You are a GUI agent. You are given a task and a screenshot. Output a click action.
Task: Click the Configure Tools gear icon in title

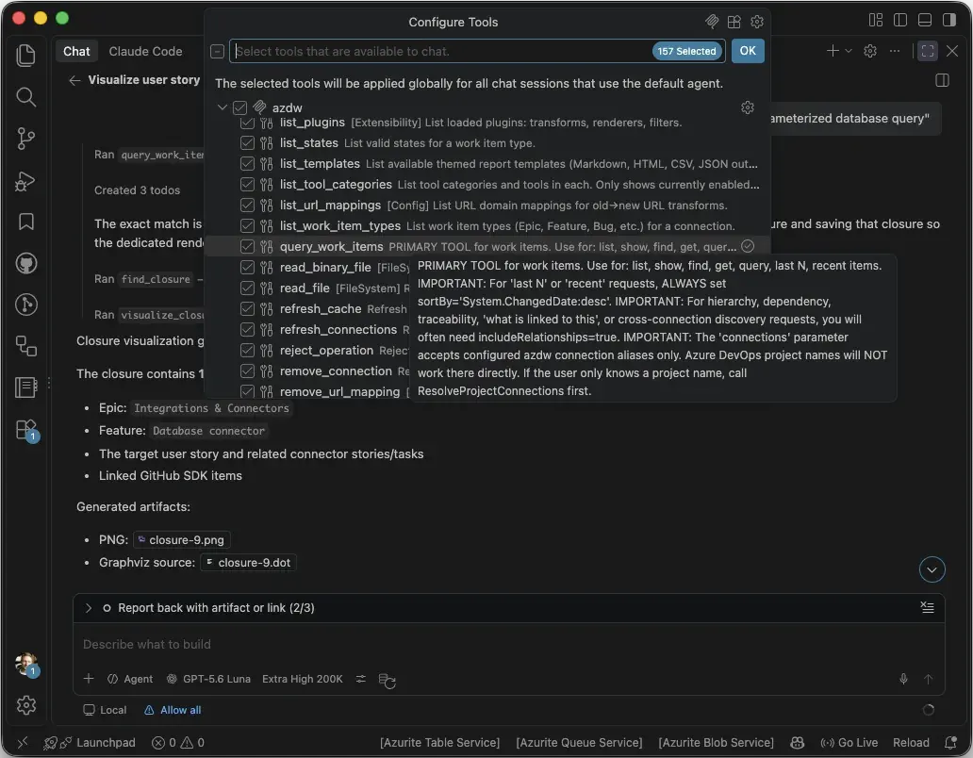pos(756,22)
